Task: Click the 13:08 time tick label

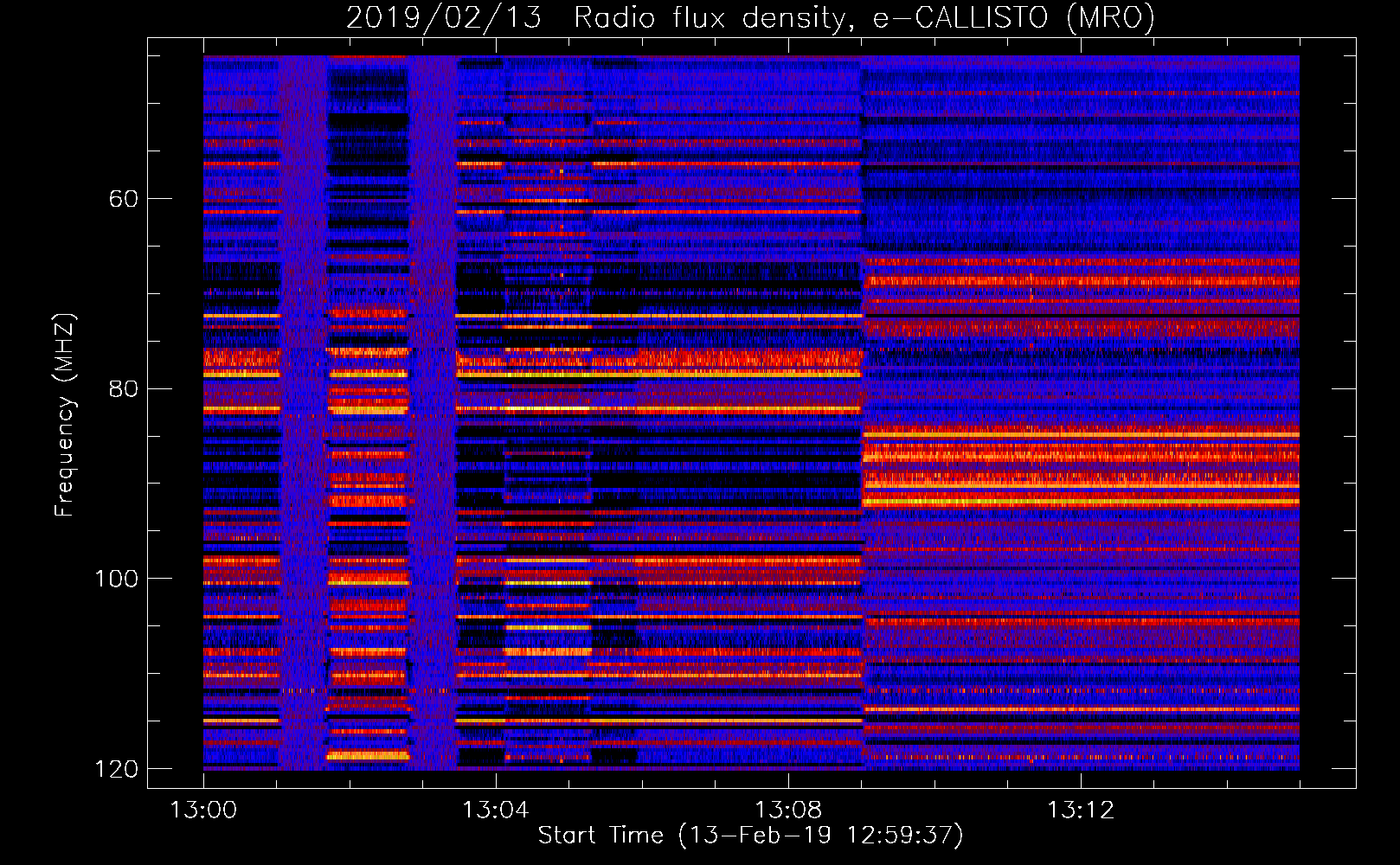Action: [788, 811]
